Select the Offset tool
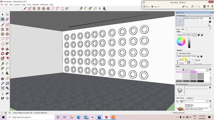 click(x=7, y=58)
